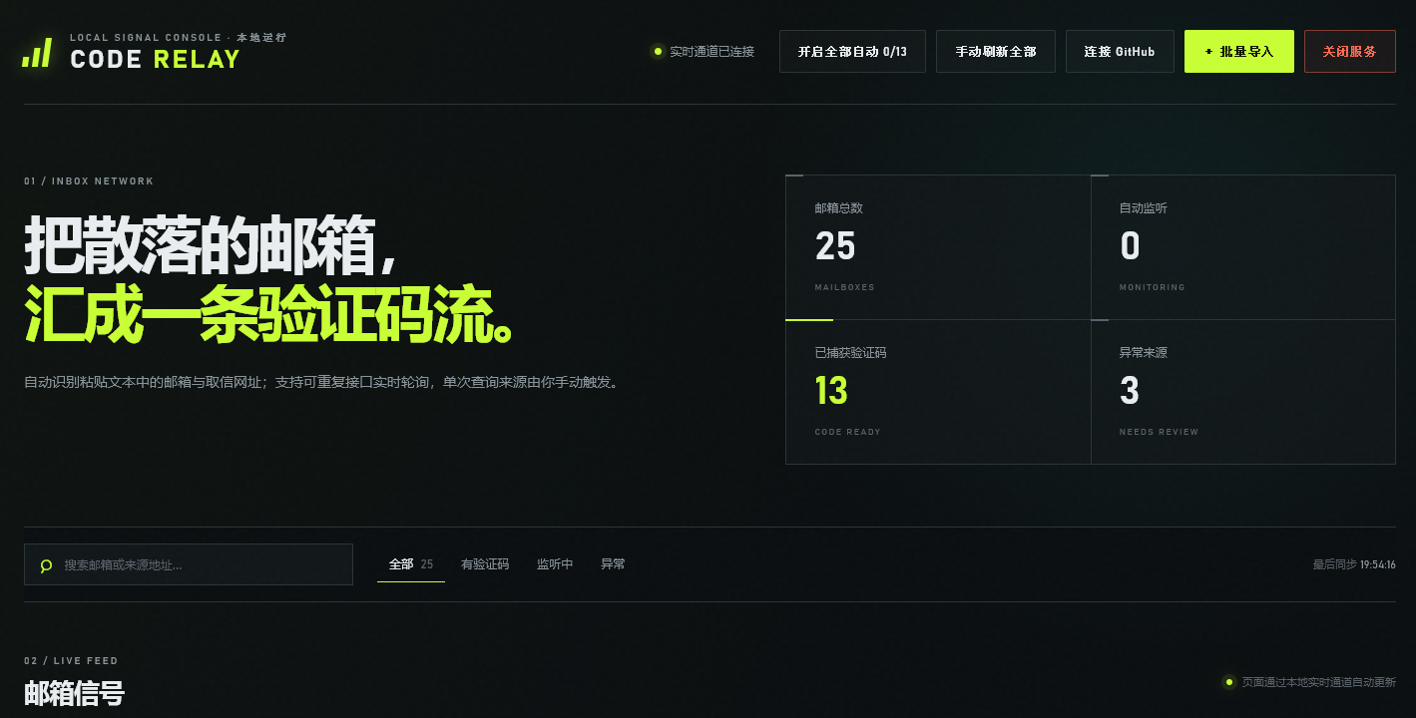Screen dimensions: 1416x718
Task: Switch to the 监听中 tab
Action: [x=555, y=564]
